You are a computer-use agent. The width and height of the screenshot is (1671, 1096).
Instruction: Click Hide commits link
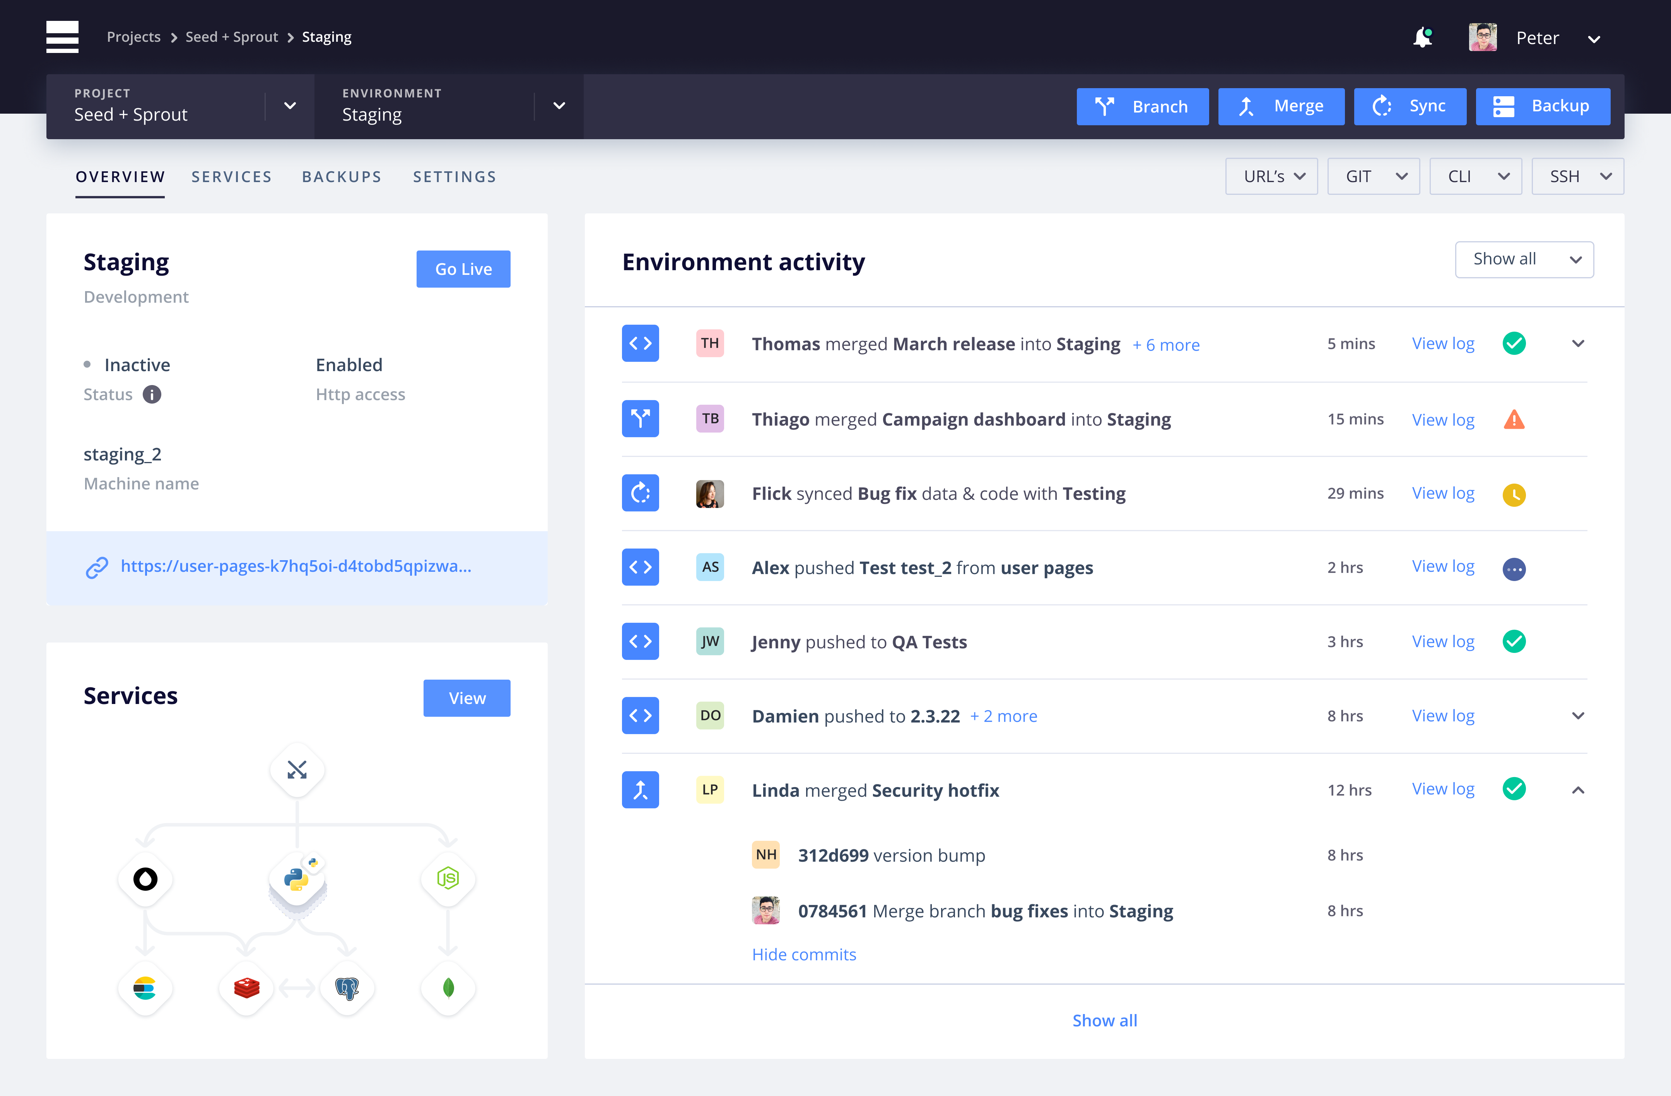(x=803, y=954)
